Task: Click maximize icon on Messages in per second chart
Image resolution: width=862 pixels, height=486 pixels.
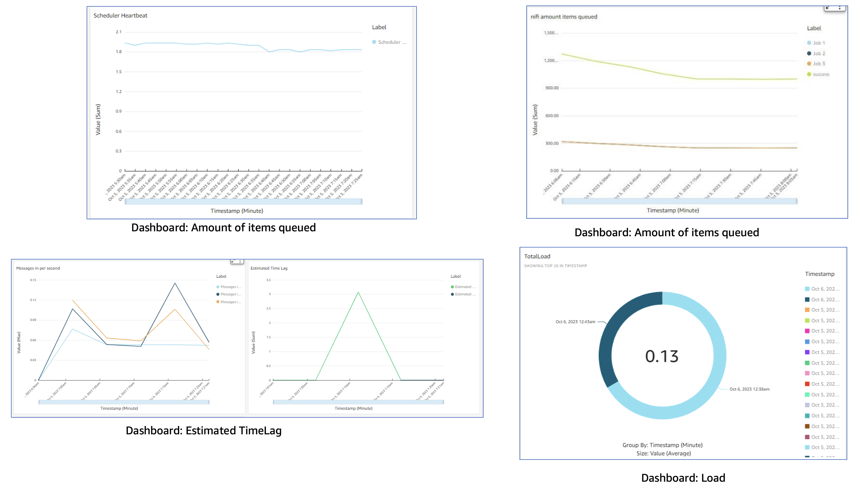Action: pos(233,261)
